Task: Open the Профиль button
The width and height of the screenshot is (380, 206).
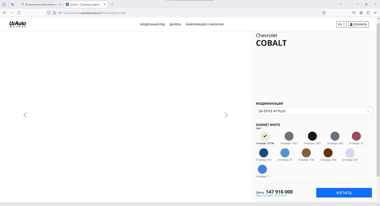Action: coord(358,25)
